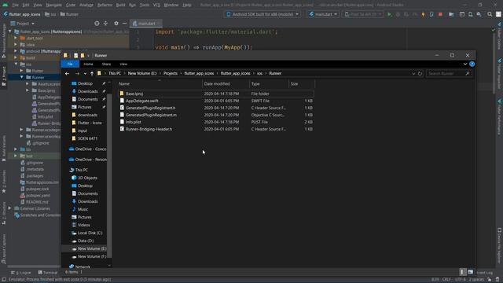This screenshot has height=283, width=503.
Task: Click the Flutter hot reload lightning icon
Action: pyautogui.click(x=423, y=14)
